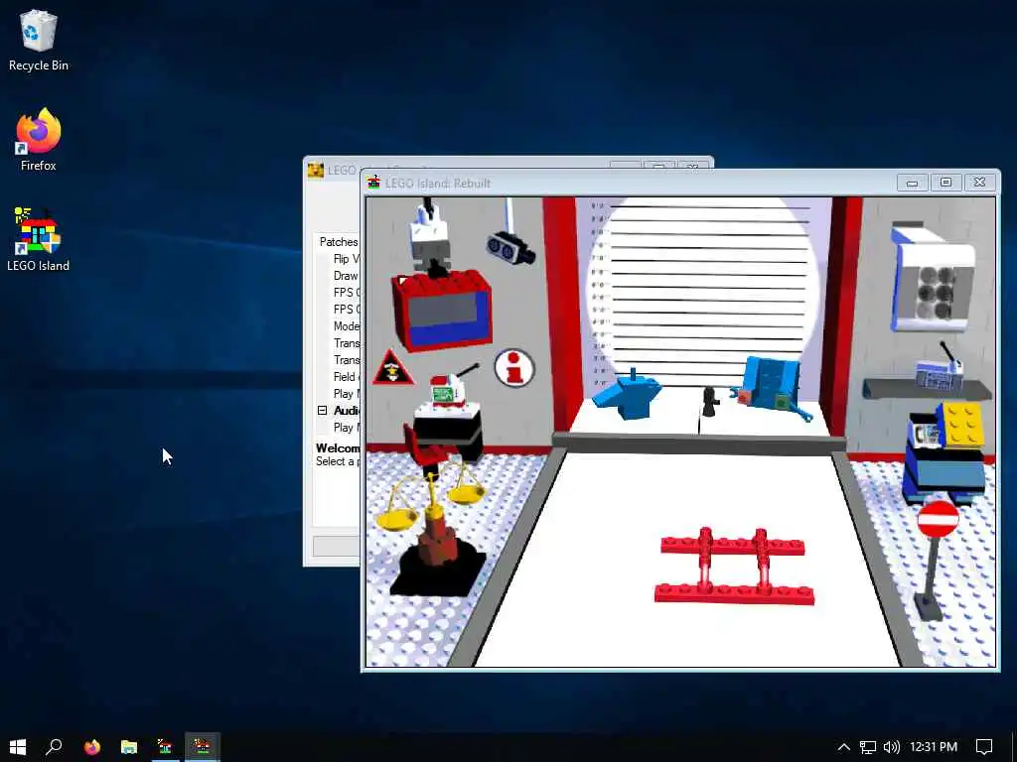This screenshot has width=1017, height=762.
Task: Open the Windows Start menu
Action: 18,746
